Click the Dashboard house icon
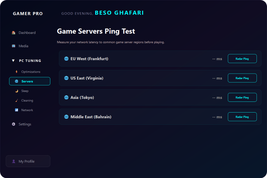 point(14,33)
